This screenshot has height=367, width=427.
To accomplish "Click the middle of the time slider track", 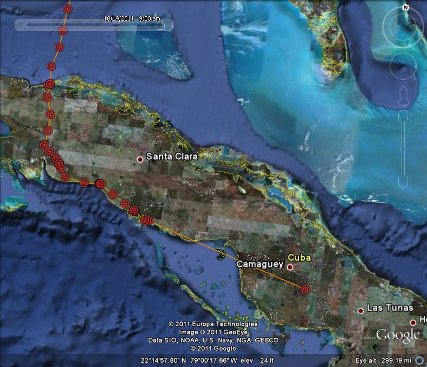I will [x=93, y=25].
